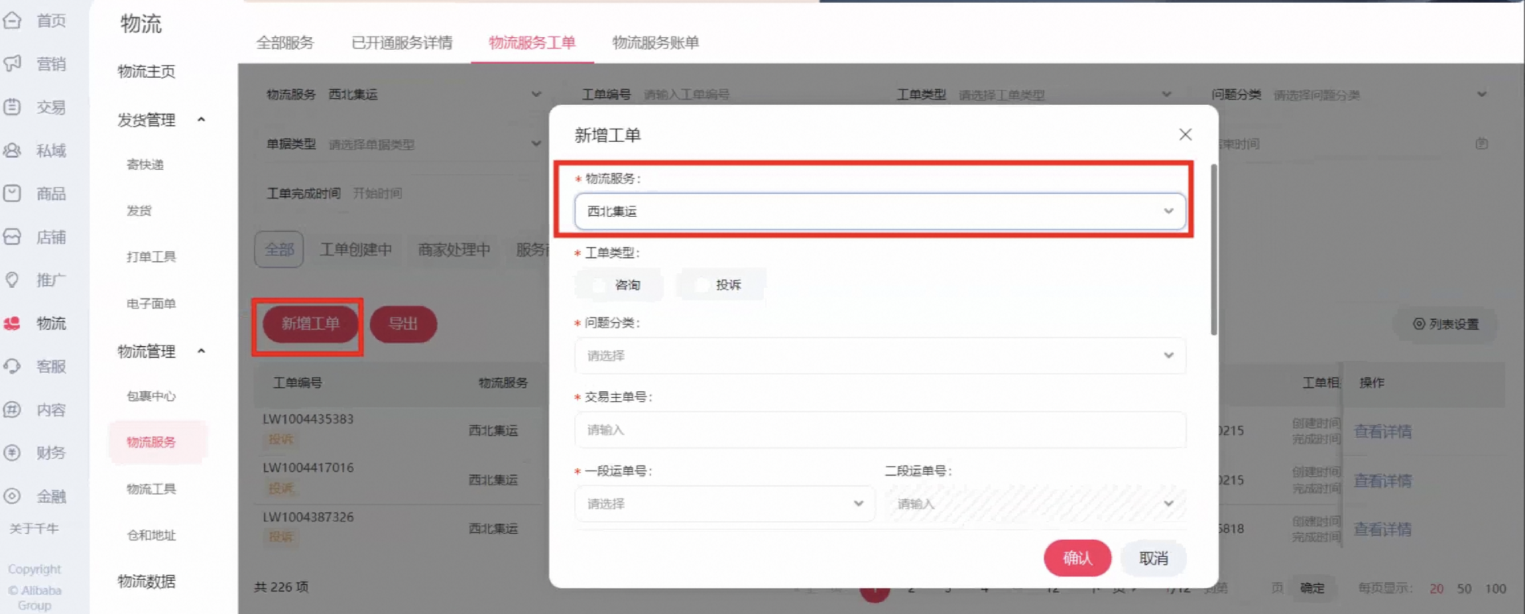This screenshot has height=614, width=1525.
Task: Open the 物流 logistics icon in sidebar
Action: pyautogui.click(x=13, y=323)
